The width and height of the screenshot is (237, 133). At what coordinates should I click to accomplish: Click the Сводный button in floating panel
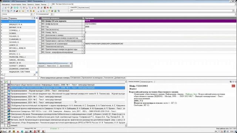(41, 66)
